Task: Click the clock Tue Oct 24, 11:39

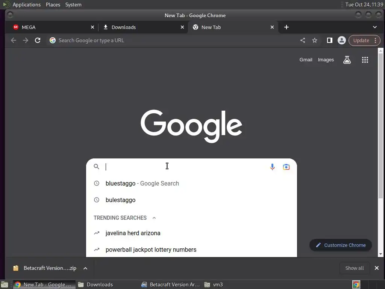Action: 364,5
